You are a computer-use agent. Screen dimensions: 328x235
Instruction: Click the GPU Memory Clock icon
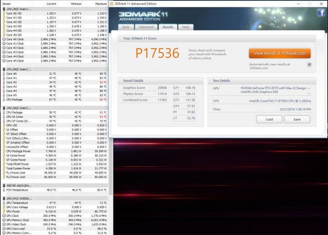4,220
